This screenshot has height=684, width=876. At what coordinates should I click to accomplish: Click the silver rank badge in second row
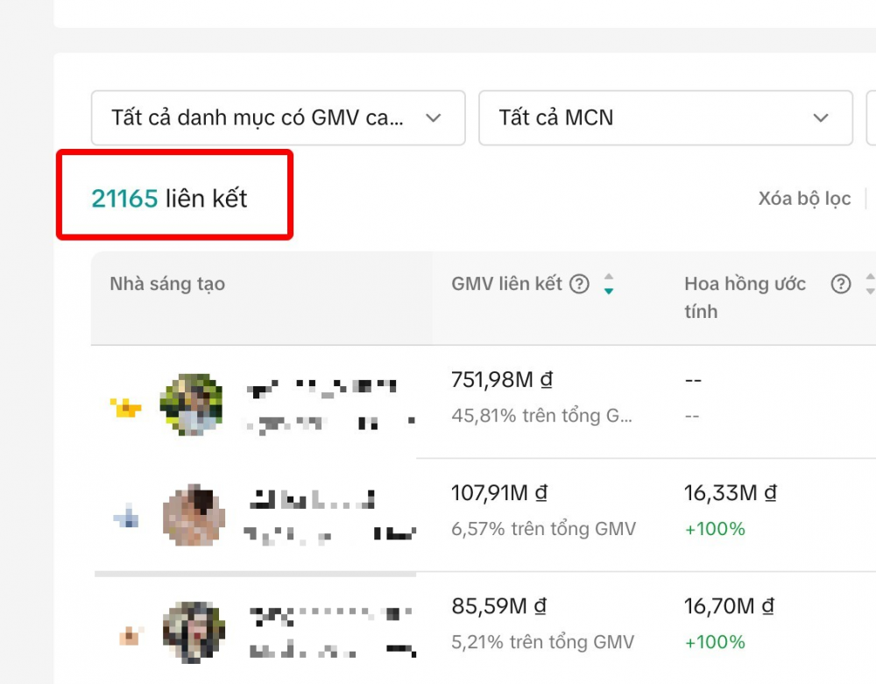126,518
